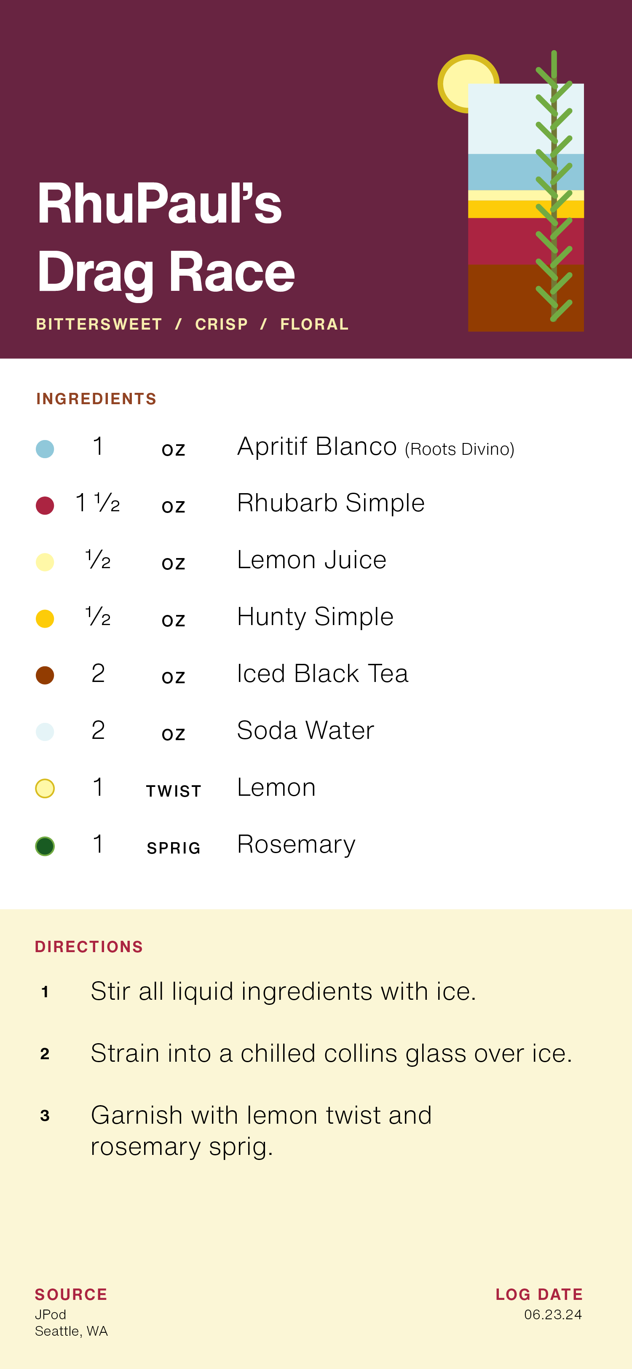Click the pale yellow dot for Lemon Juice
The width and height of the screenshot is (632, 1369).
click(45, 562)
